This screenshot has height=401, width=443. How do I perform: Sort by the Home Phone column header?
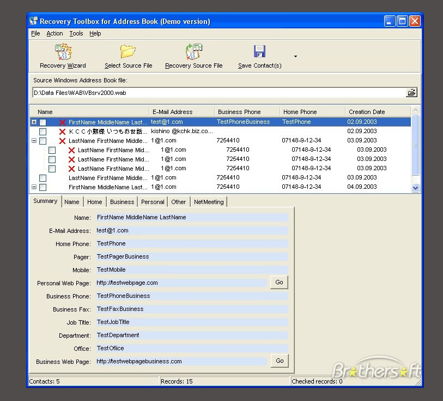312,112
